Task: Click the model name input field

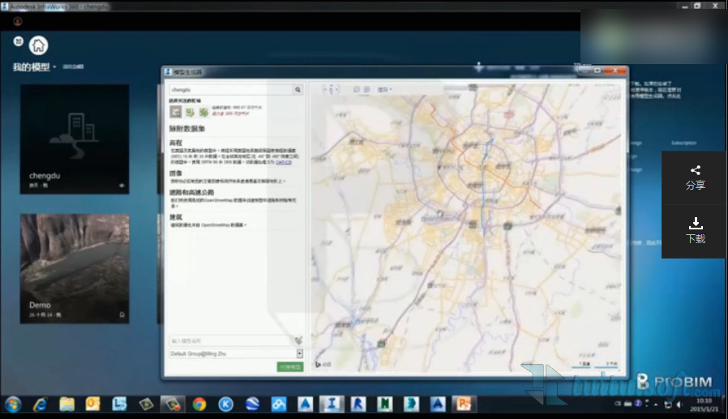Action: [230, 341]
